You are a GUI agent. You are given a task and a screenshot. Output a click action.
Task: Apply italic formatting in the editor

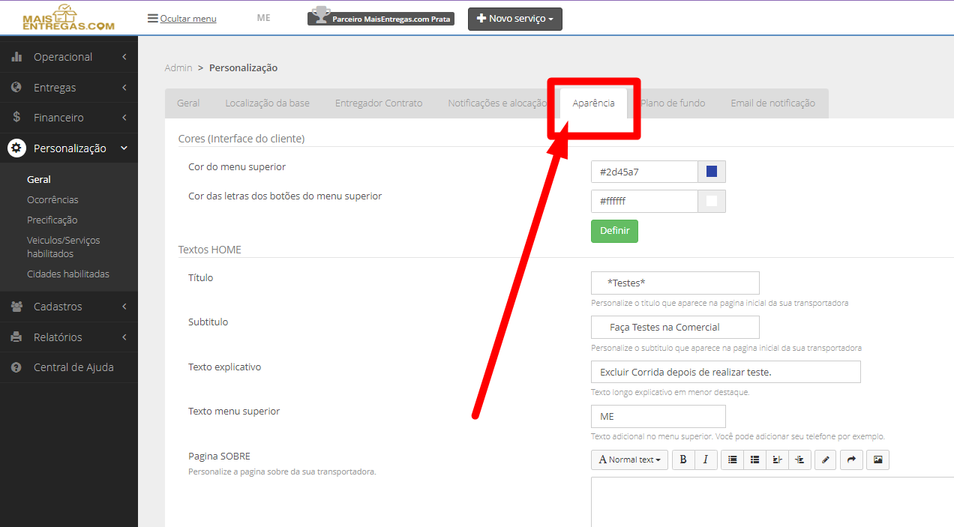(x=706, y=460)
